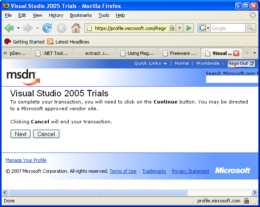Switch to the rpDev... tab
The height and width of the screenshot is (207, 260).
[x=20, y=53]
